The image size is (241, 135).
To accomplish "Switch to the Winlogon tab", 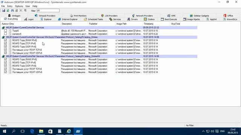I will (14, 16).
